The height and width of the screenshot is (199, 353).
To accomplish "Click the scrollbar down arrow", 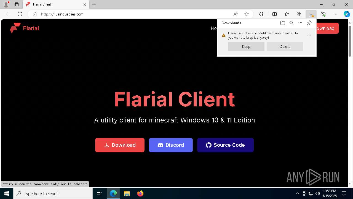I will click(350, 184).
